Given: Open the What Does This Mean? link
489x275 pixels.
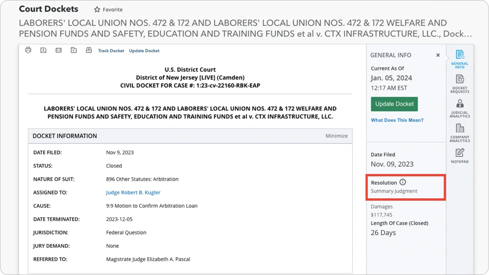Looking at the screenshot, I should pyautogui.click(x=397, y=120).
